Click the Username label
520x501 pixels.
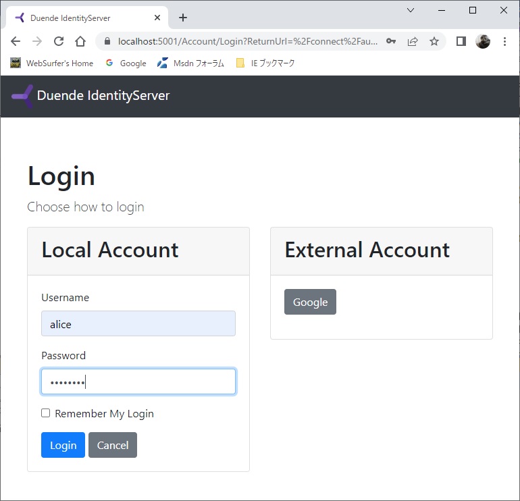point(66,298)
